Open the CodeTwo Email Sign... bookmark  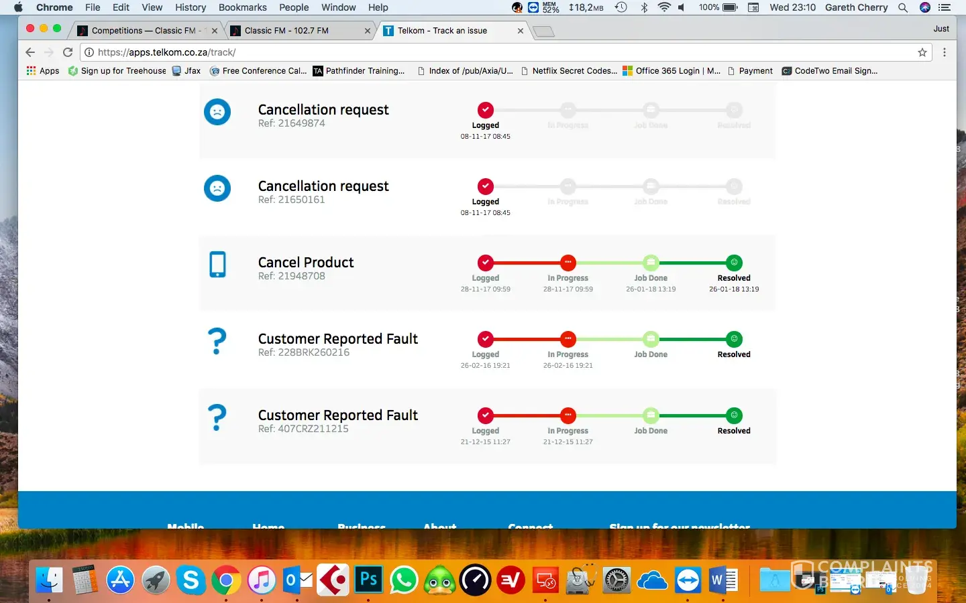pos(830,71)
